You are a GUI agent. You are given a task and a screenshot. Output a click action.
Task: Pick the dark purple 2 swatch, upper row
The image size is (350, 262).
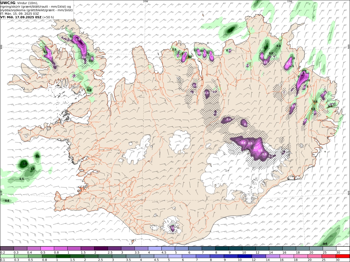pos(101,248)
